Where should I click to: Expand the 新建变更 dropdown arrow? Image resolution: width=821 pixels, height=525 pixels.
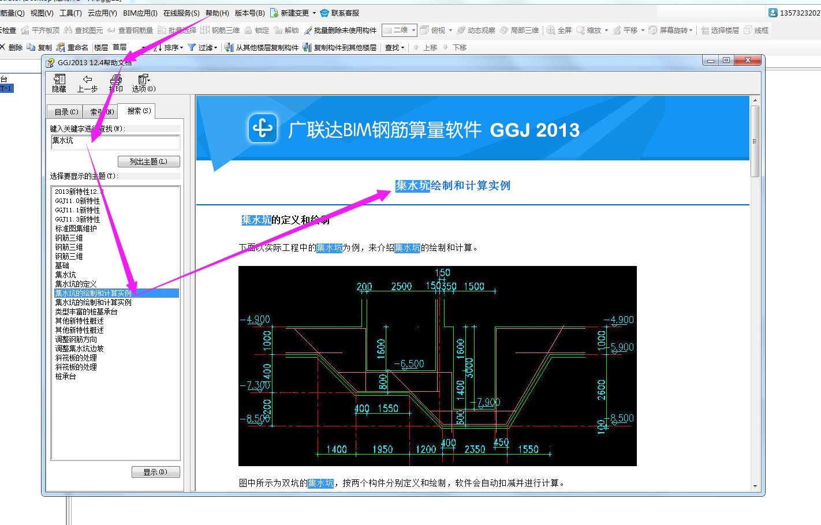[314, 13]
